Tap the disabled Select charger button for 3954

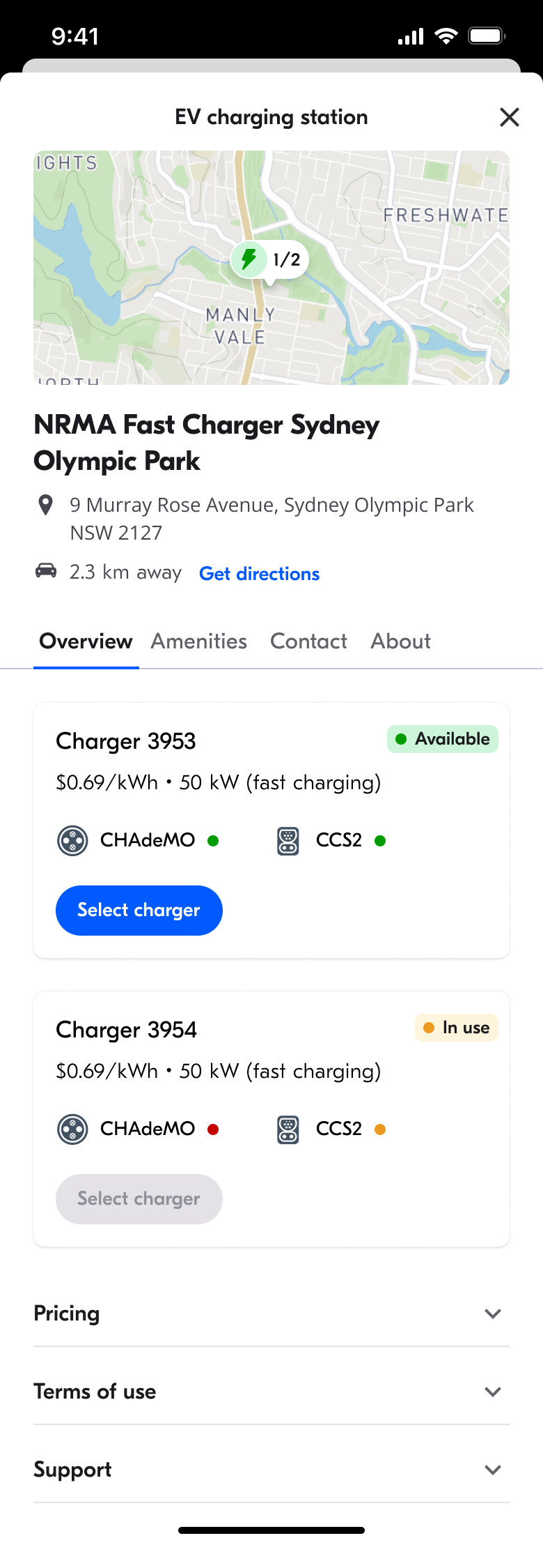coord(139,1199)
